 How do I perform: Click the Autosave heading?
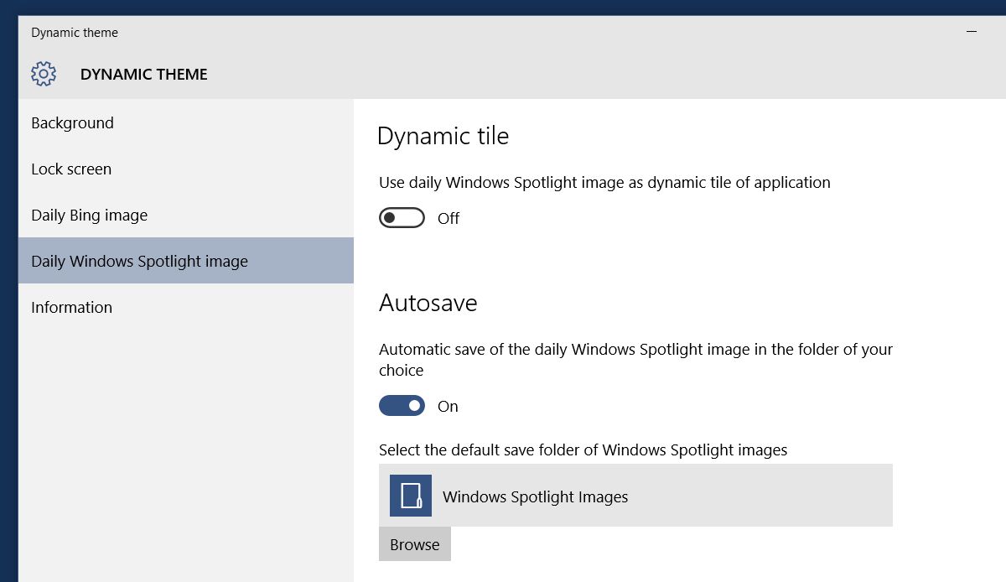(428, 302)
